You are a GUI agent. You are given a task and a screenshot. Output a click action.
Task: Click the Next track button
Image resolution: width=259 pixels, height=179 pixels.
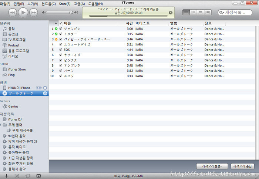click(x=34, y=13)
